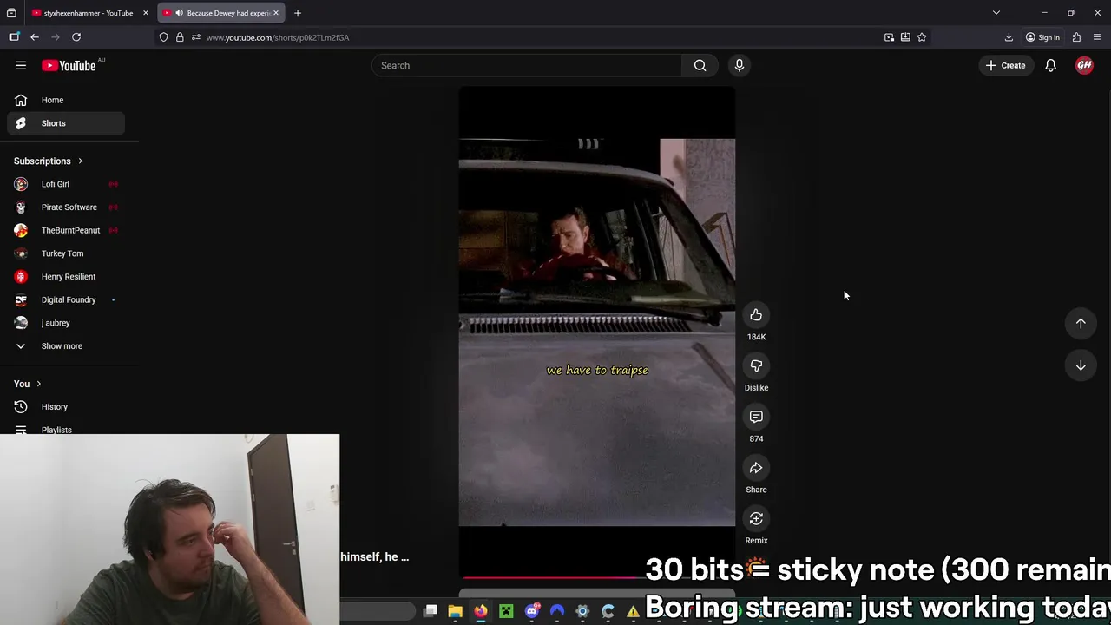
Task: Go to previous Short with up arrow
Action: pos(1081,323)
